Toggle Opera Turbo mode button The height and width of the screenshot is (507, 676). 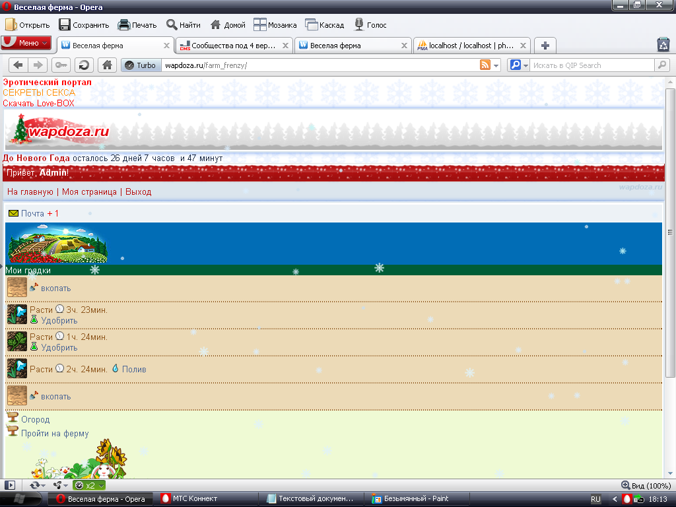[141, 65]
